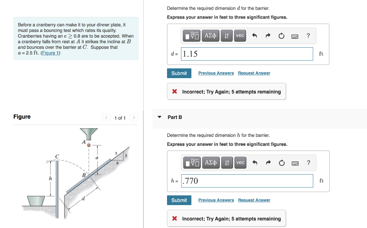Image resolution: width=367 pixels, height=228 pixels.
Task: Reset the d answer field
Action: click(281, 36)
